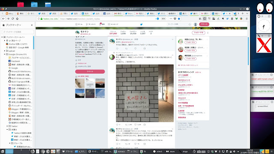This screenshot has width=274, height=154.
Task: Open the ダッシュボード - My Pro... bookmark
Action: tap(20, 106)
